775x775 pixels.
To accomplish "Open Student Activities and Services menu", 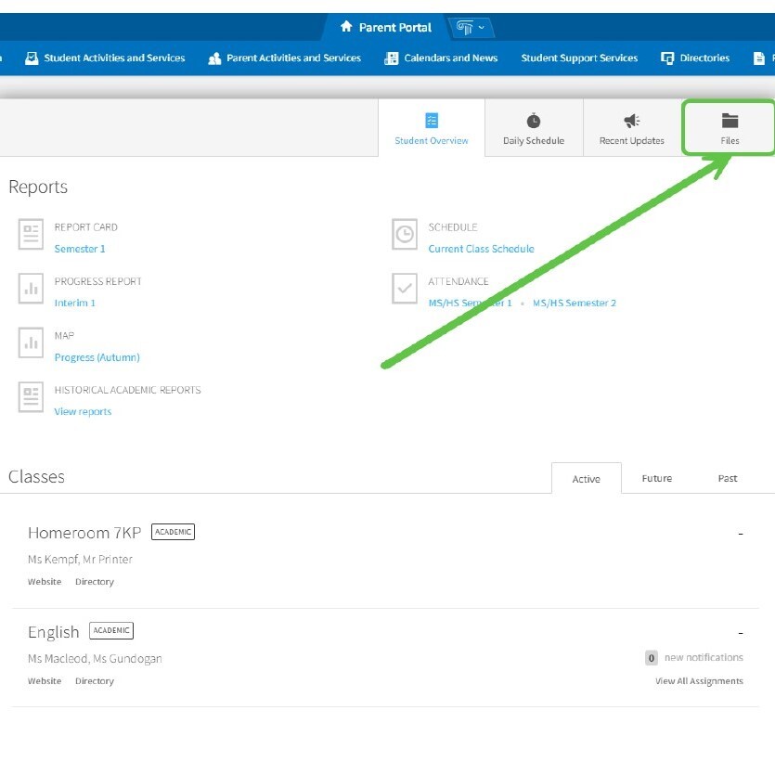I will click(x=105, y=58).
